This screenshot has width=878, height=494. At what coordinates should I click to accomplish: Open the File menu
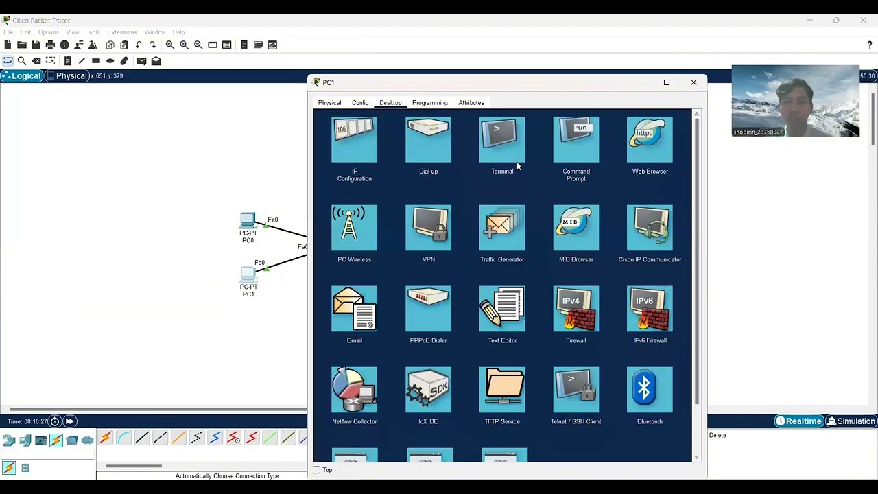tap(8, 32)
